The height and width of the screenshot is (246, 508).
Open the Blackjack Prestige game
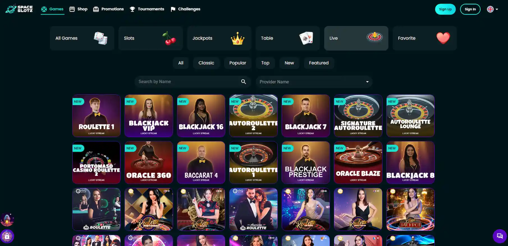[x=306, y=163]
